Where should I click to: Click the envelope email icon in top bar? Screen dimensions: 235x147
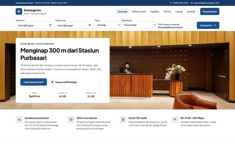click(x=192, y=3)
